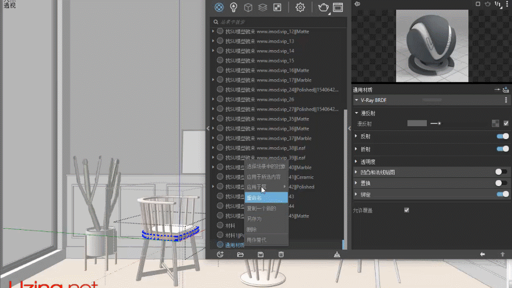Open V-Ray settings gear icon
This screenshot has height=288, width=512.
point(301,7)
